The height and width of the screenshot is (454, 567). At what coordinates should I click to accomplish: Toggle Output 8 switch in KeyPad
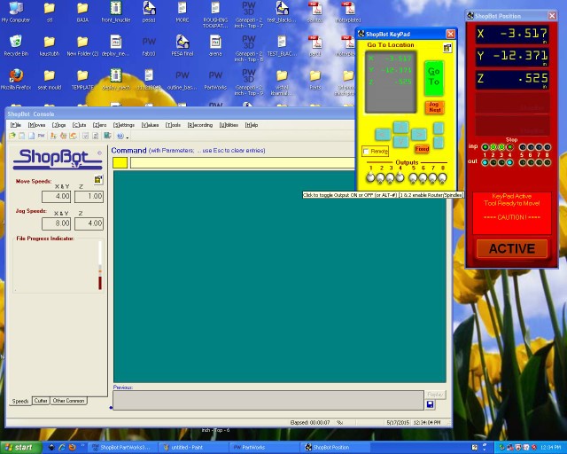click(x=443, y=177)
